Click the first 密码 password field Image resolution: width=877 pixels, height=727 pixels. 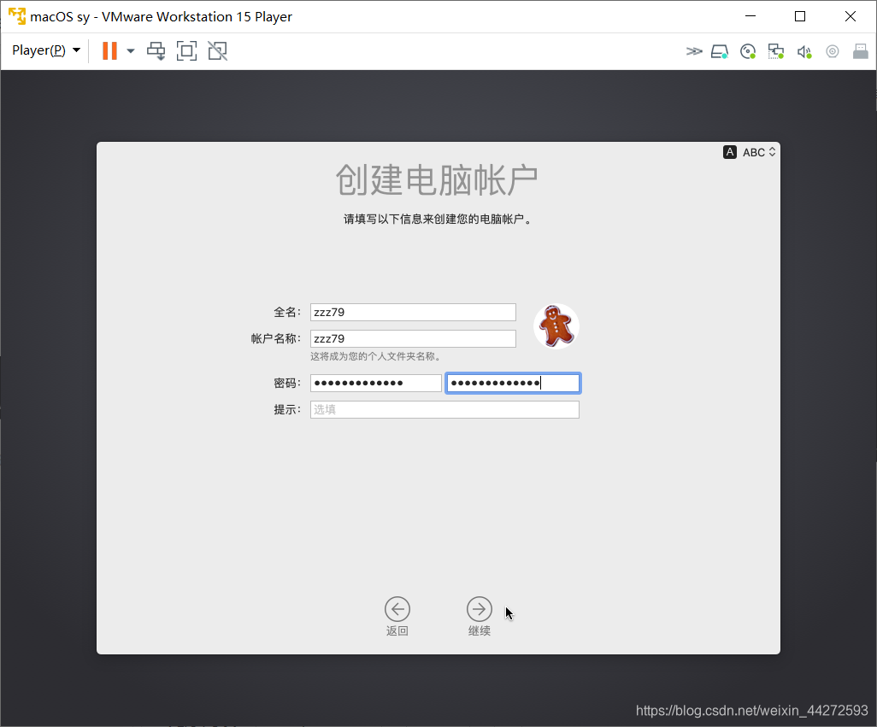point(375,383)
